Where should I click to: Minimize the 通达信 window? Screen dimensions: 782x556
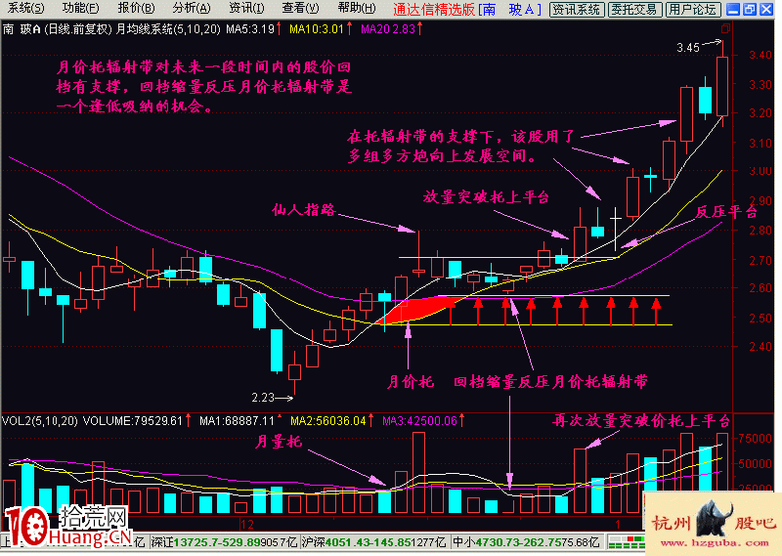click(732, 9)
